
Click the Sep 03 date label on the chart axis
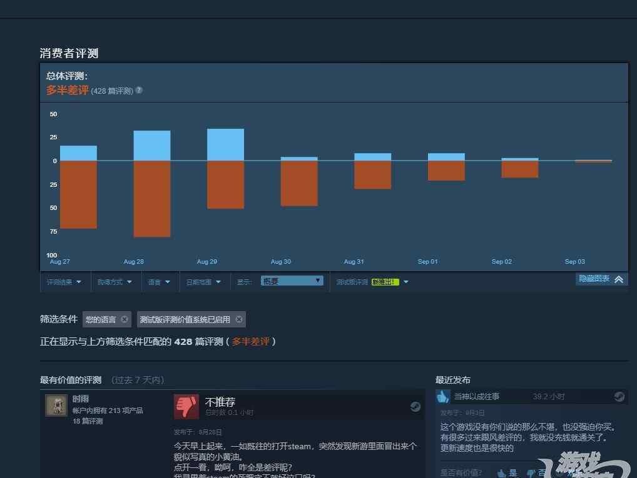pos(575,262)
